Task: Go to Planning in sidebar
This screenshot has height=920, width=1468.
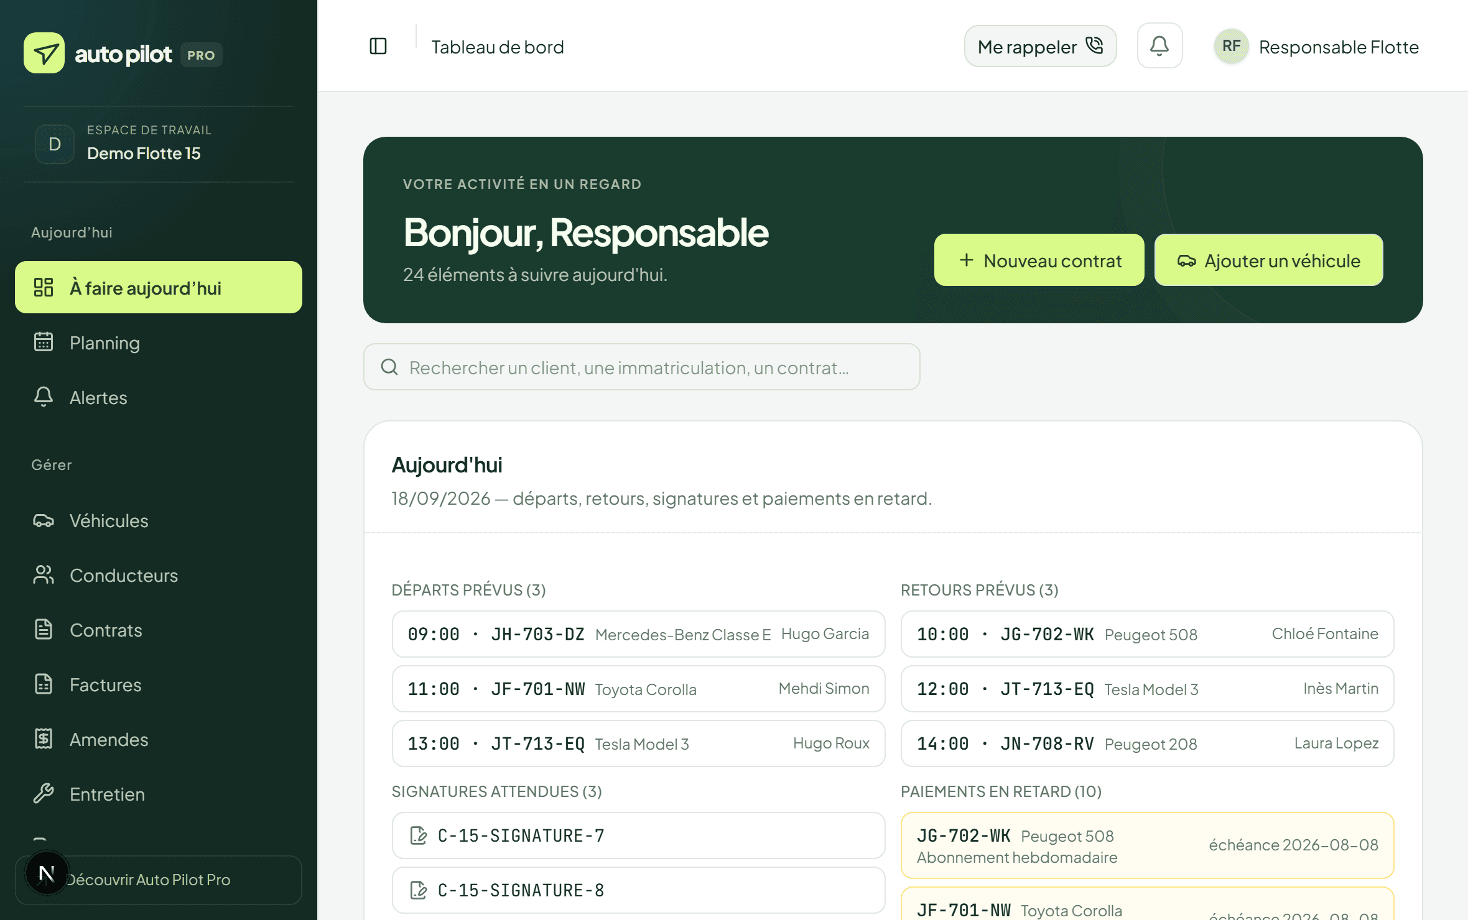Action: (x=159, y=342)
